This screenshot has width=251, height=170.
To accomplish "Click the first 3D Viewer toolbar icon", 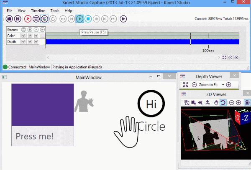I will [187, 103].
